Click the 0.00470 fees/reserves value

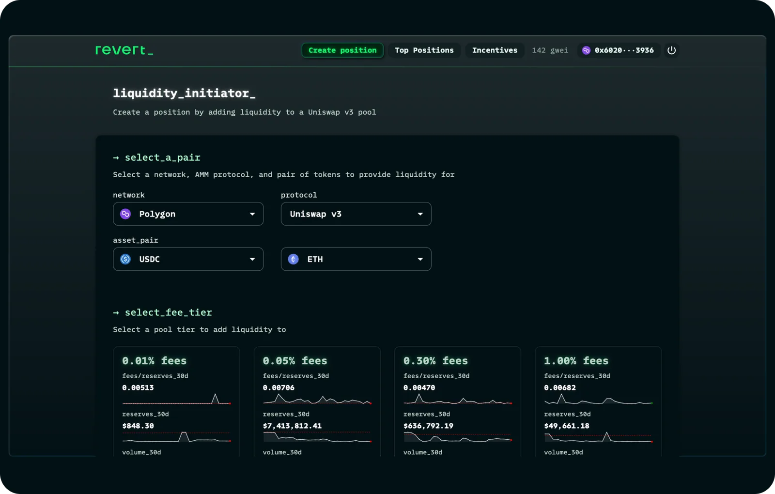coord(419,388)
